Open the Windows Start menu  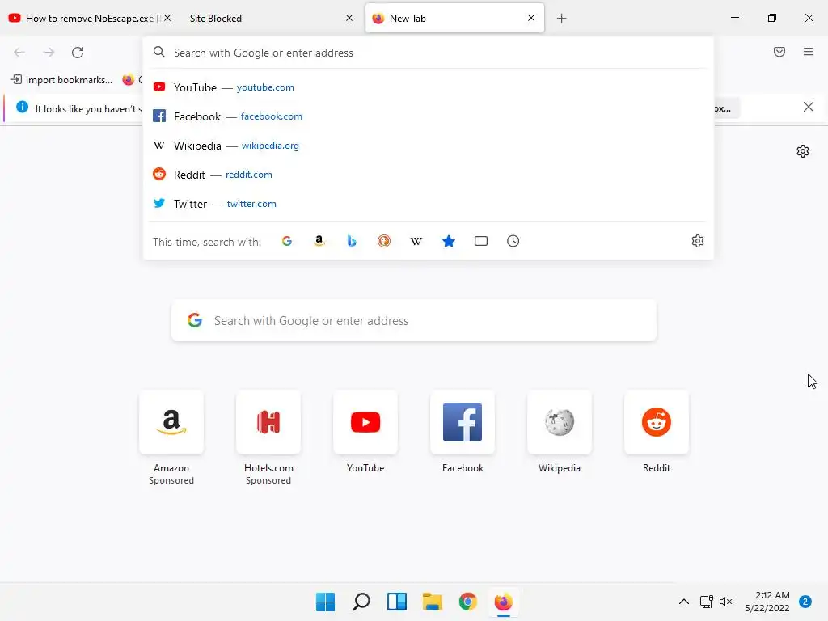pyautogui.click(x=325, y=602)
